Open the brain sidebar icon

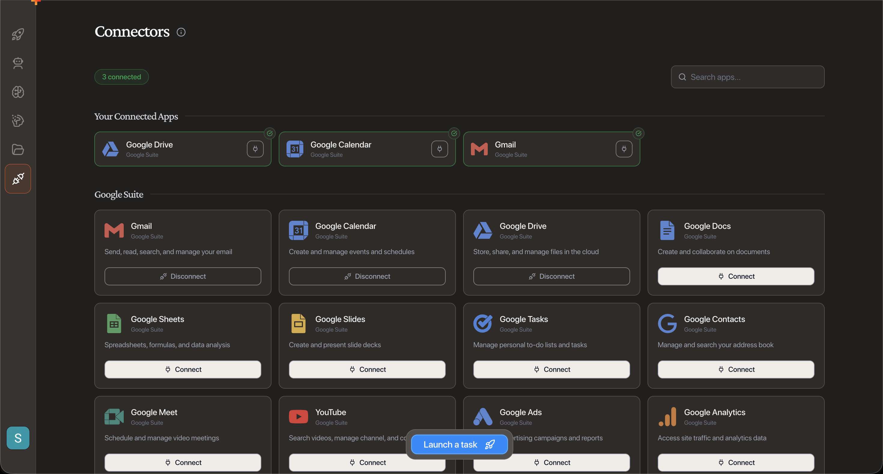[x=18, y=92]
